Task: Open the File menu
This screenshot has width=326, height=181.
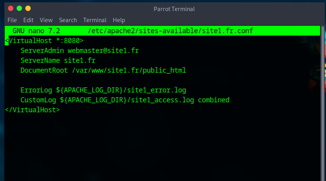Action: pyautogui.click(x=12, y=20)
